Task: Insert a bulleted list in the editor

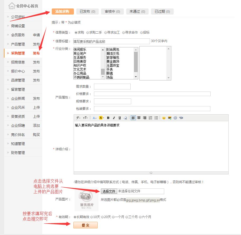Action: pos(156,118)
